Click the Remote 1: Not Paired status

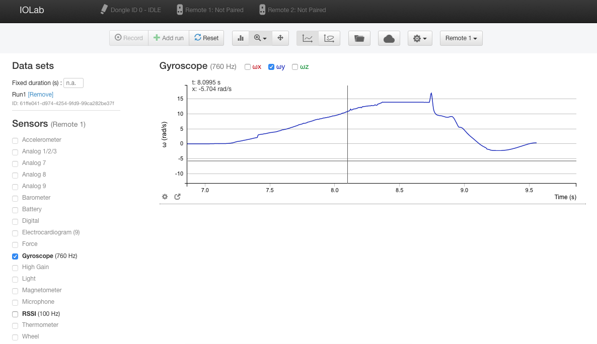click(214, 10)
